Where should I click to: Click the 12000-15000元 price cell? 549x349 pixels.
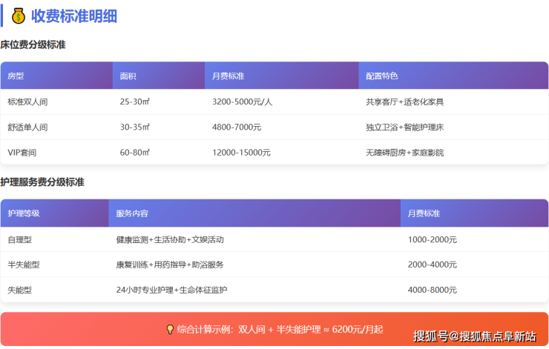tap(241, 153)
